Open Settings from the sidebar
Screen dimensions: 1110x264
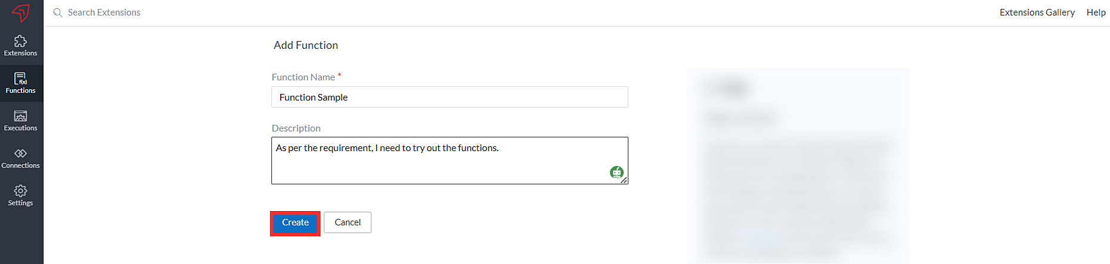(x=21, y=195)
